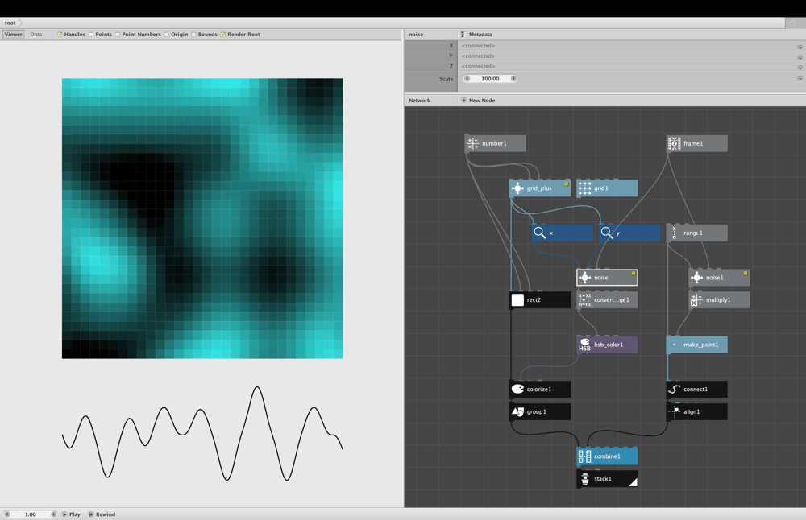Decrease the frame number with left arrow
806x520 pixels.
pyautogui.click(x=7, y=514)
